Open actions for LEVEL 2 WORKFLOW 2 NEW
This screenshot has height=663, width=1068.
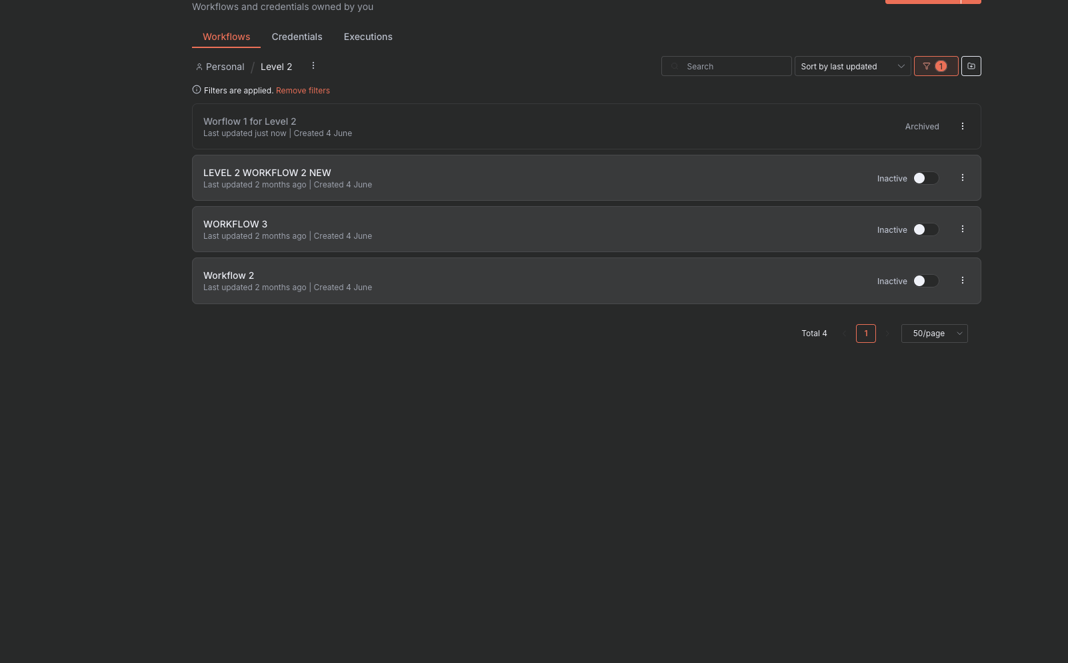click(962, 177)
